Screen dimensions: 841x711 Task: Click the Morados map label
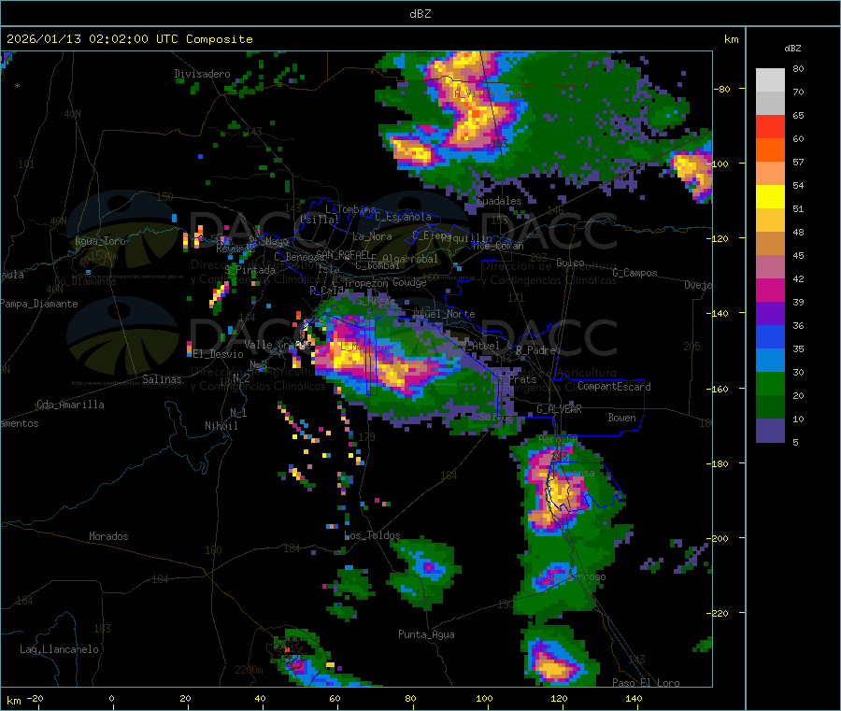pos(108,536)
